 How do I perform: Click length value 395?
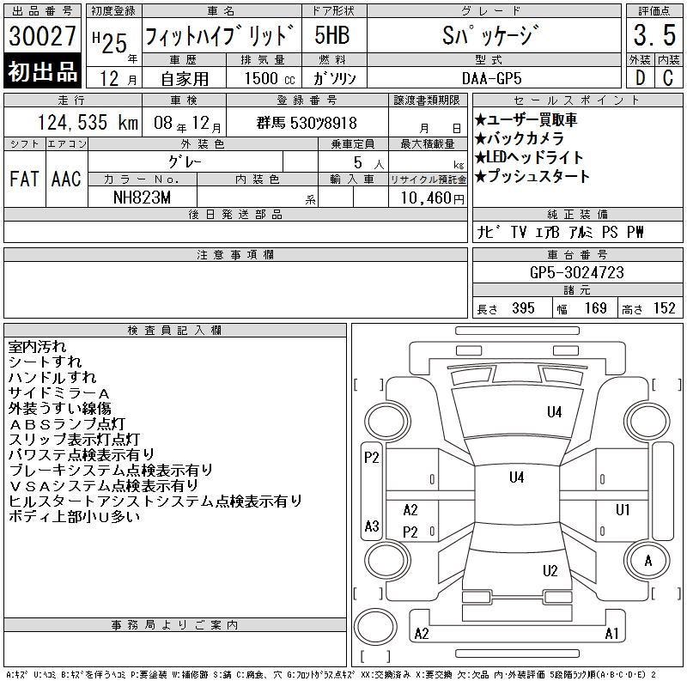coord(523,308)
